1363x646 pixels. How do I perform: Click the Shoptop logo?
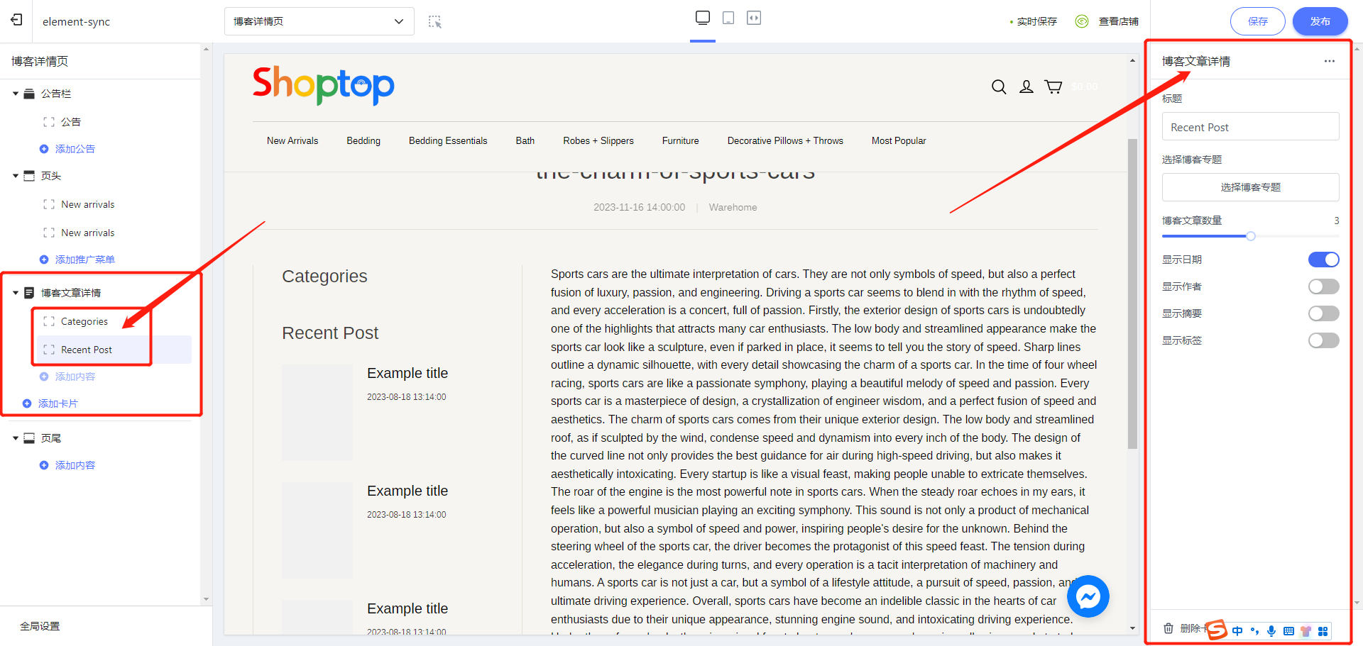pyautogui.click(x=324, y=86)
